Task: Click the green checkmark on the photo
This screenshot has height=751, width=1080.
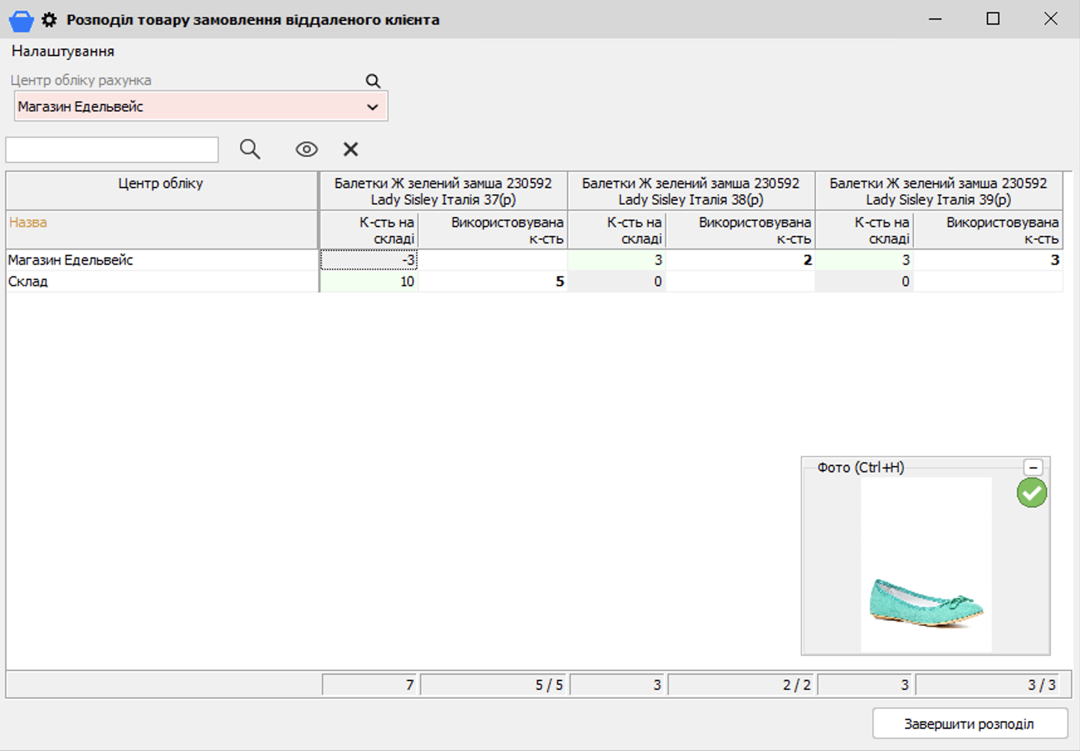Action: tap(1032, 492)
